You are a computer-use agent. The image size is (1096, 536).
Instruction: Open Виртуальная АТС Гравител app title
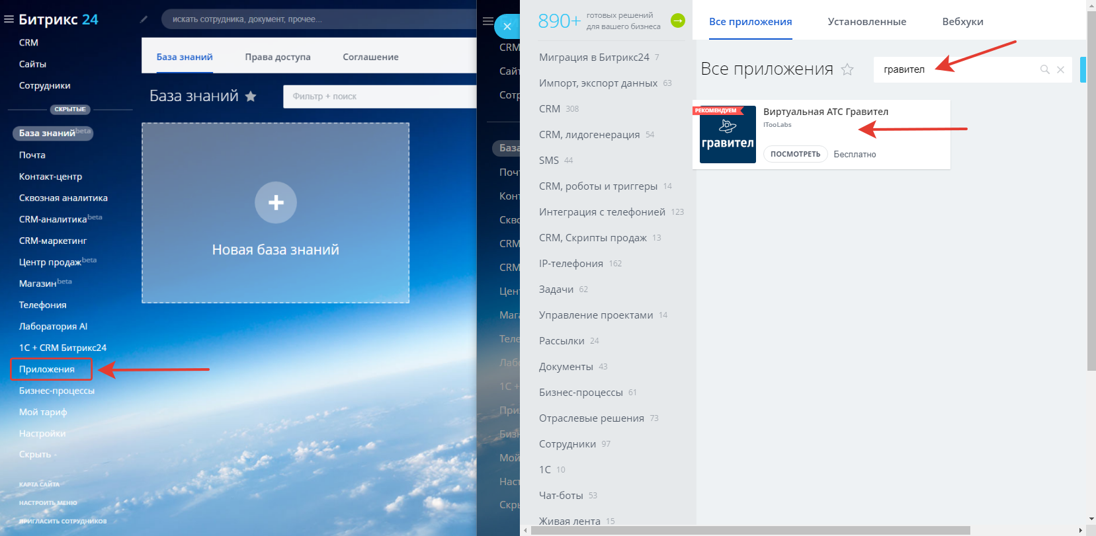(x=826, y=112)
